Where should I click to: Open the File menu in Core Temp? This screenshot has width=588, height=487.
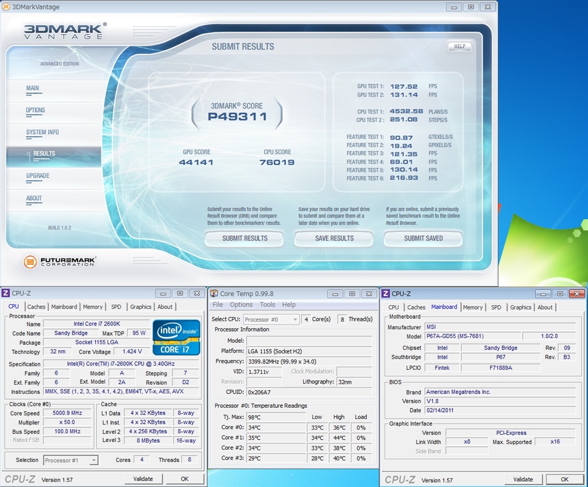(x=218, y=305)
